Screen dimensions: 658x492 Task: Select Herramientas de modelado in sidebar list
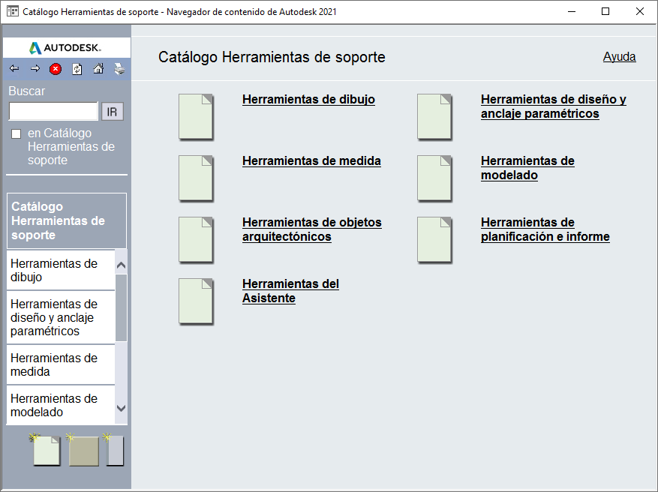point(61,405)
